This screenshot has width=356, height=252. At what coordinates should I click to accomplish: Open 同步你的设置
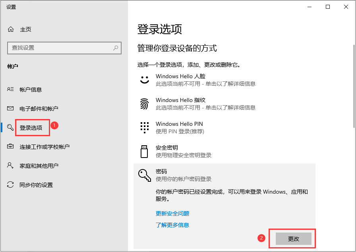coord(36,185)
